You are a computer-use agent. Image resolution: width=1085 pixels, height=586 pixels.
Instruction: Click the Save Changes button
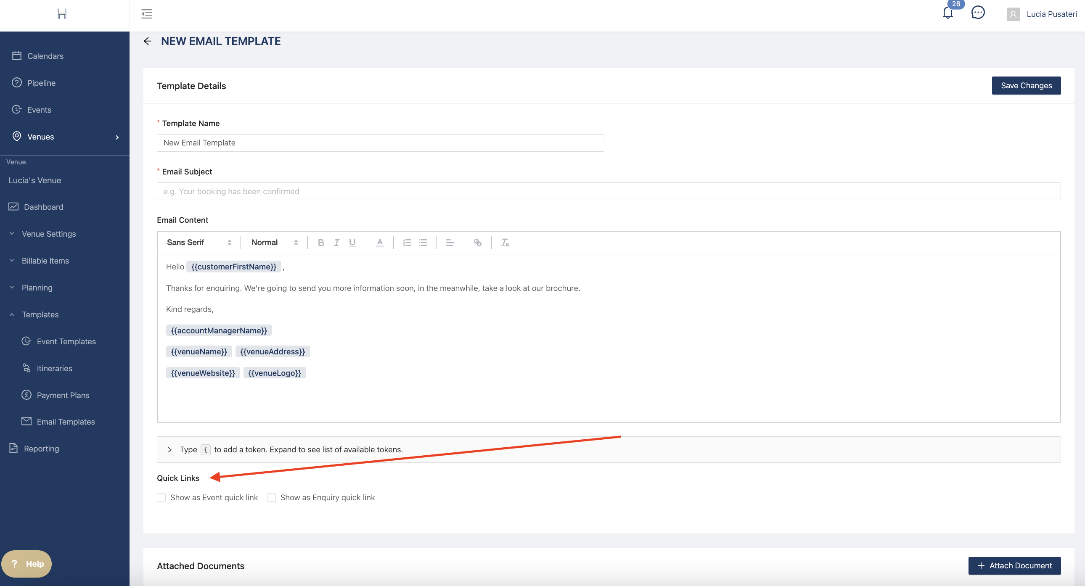pos(1026,85)
